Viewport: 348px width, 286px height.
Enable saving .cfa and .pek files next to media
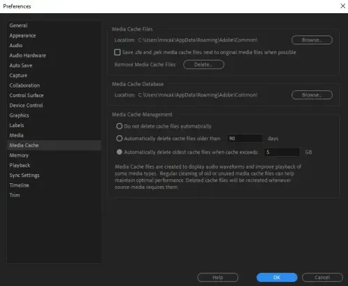118,52
